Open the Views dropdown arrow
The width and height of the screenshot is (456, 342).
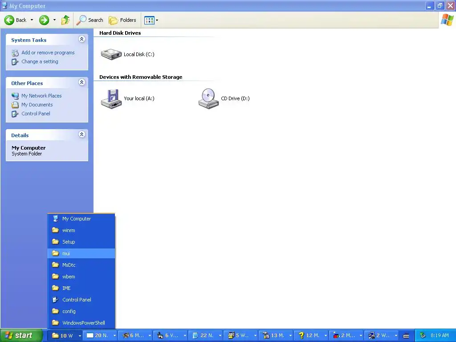coord(157,20)
